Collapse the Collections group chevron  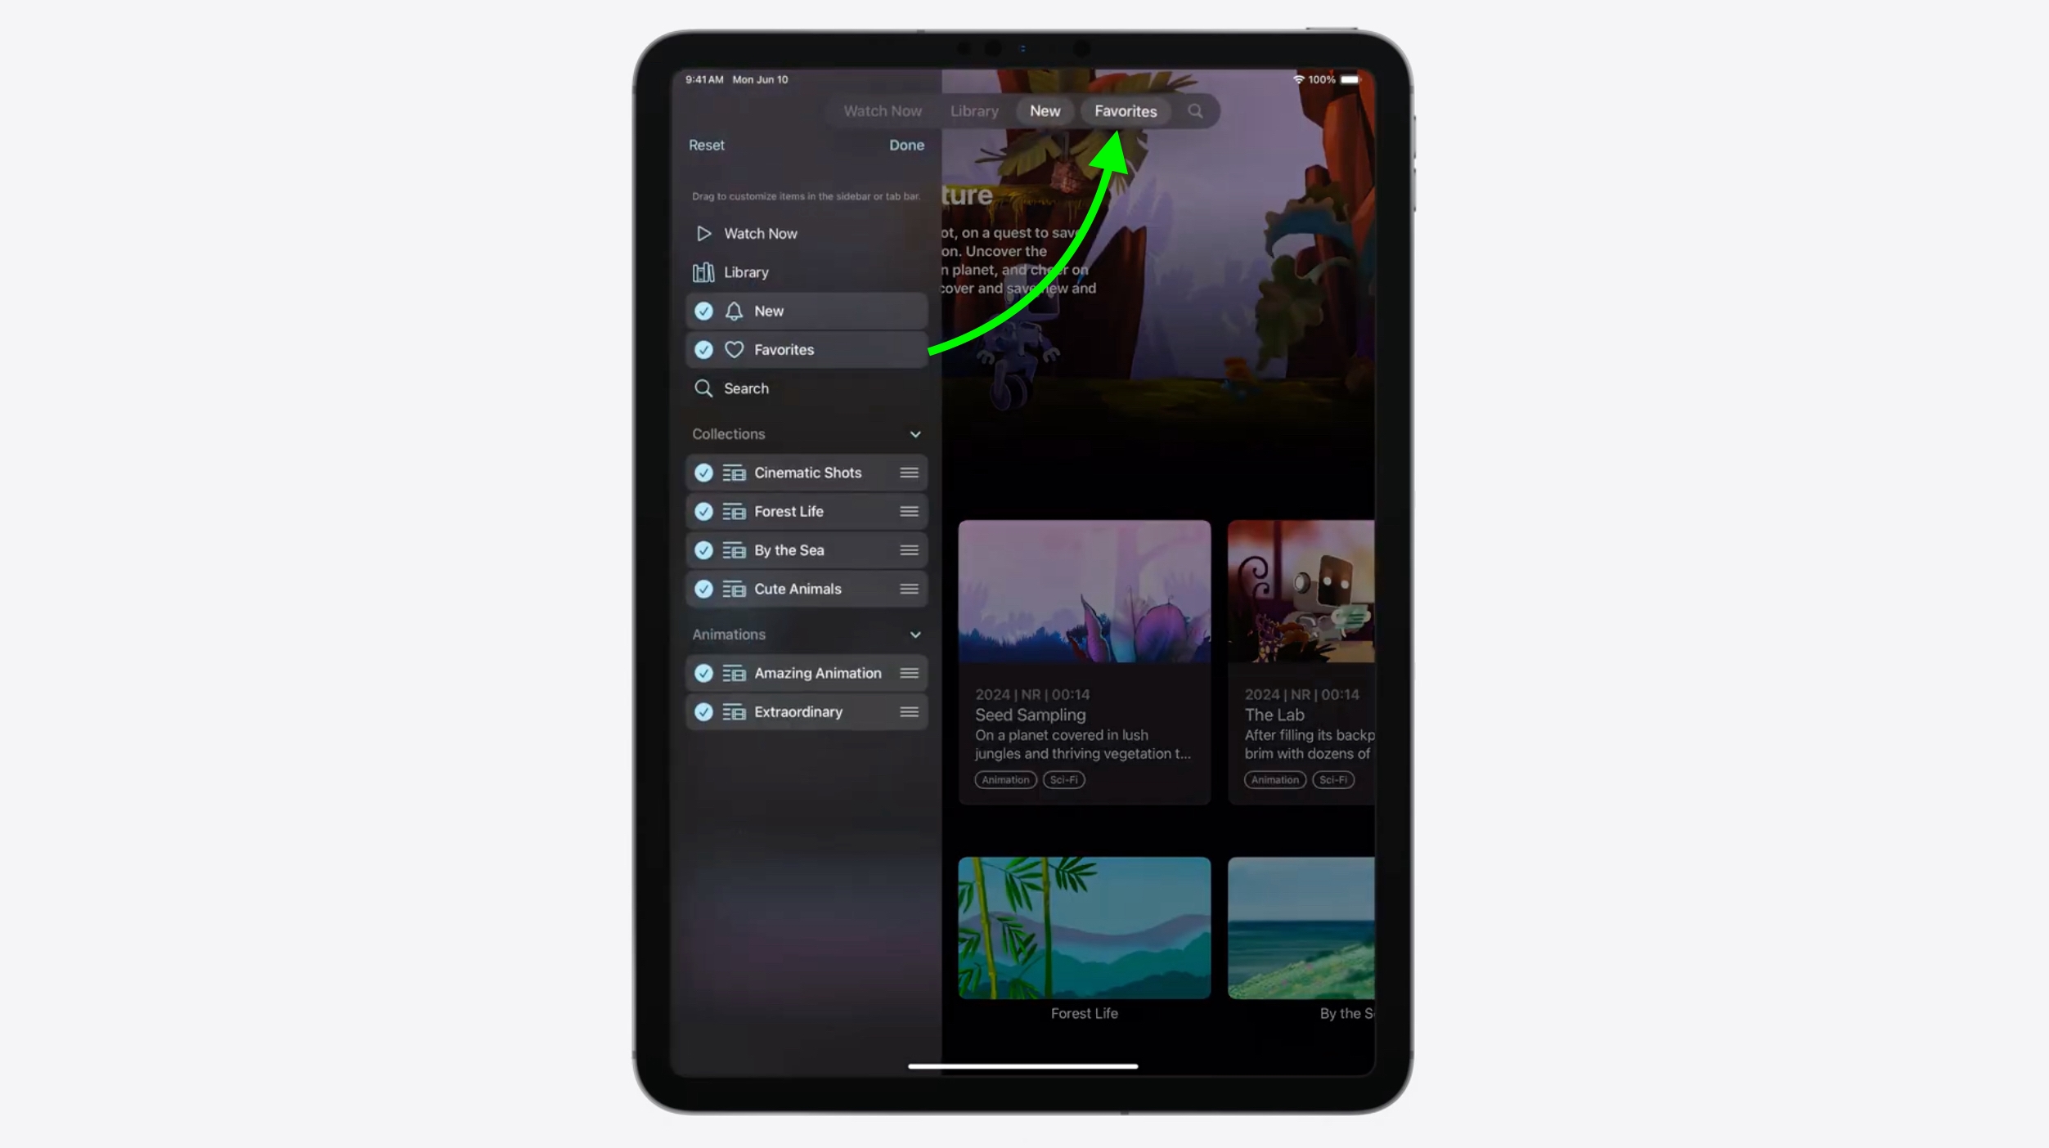point(916,433)
